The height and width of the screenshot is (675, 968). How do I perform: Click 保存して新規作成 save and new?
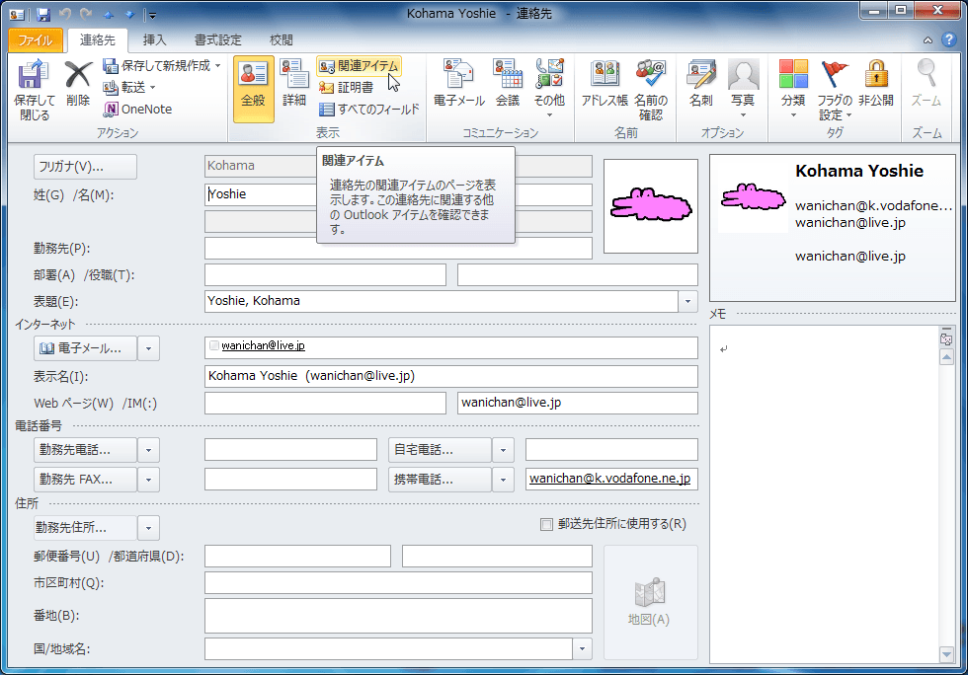162,65
